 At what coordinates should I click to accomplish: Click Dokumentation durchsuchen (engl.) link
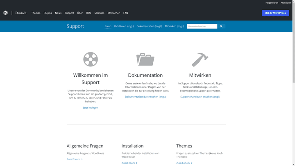[145, 97]
